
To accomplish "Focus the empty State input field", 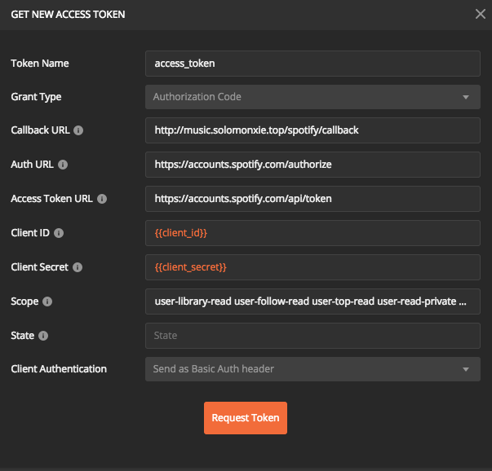I will point(312,336).
